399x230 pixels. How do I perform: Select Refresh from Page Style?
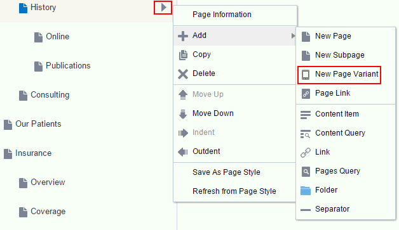[234, 191]
